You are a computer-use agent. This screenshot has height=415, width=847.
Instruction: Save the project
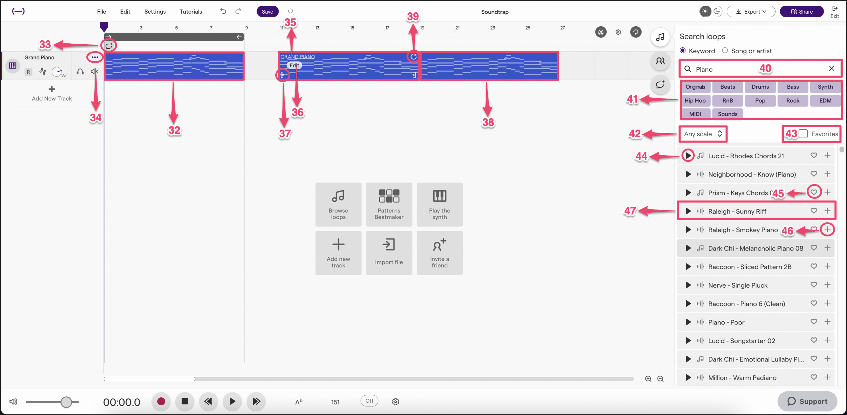point(267,11)
